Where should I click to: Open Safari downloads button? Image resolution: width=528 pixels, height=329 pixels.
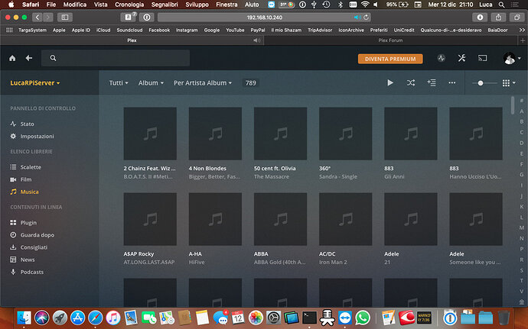coord(480,17)
